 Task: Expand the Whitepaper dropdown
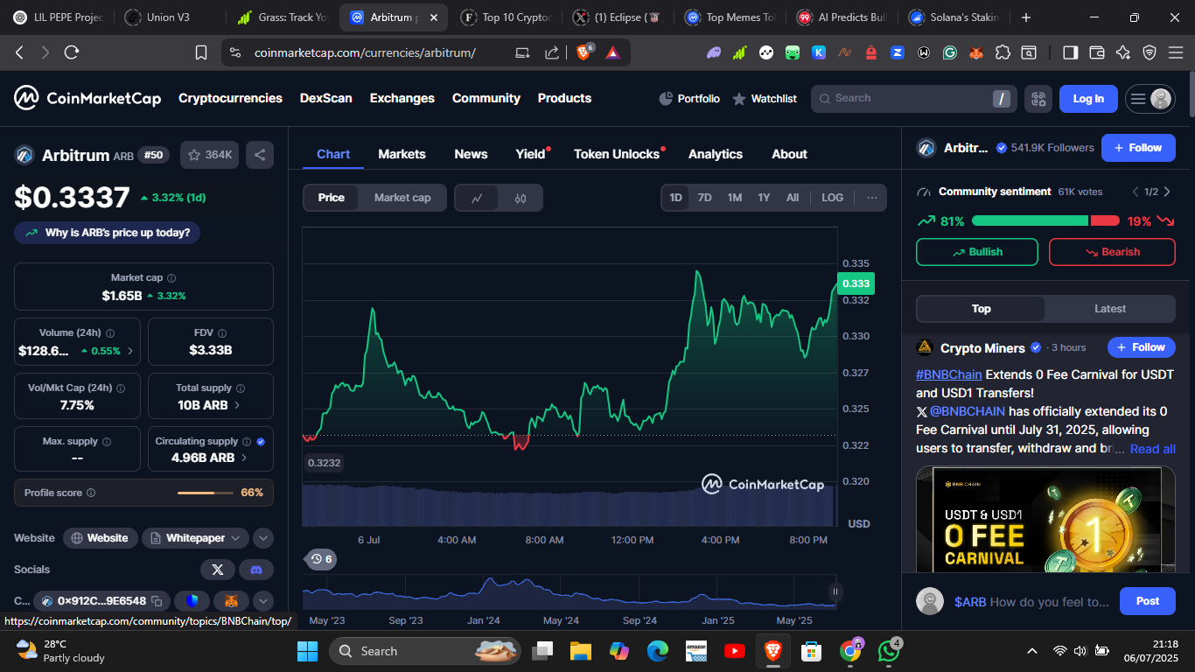point(195,538)
